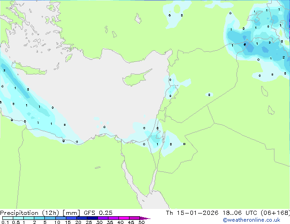The width and height of the screenshot is (290, 224).
Task: Click the 40–45 mm magenta legend swatch
Action: pos(124,218)
